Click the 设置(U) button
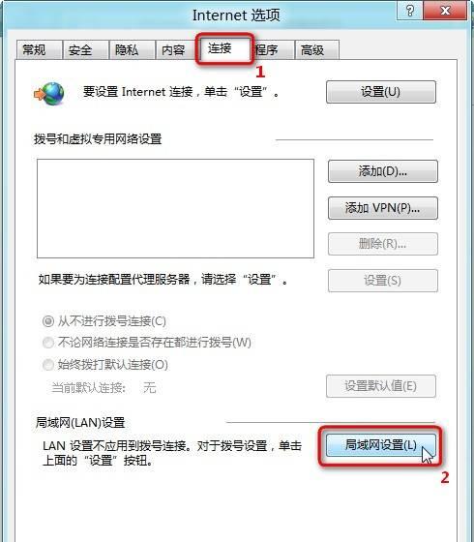Screen dimensions: 474x542 pos(381,92)
